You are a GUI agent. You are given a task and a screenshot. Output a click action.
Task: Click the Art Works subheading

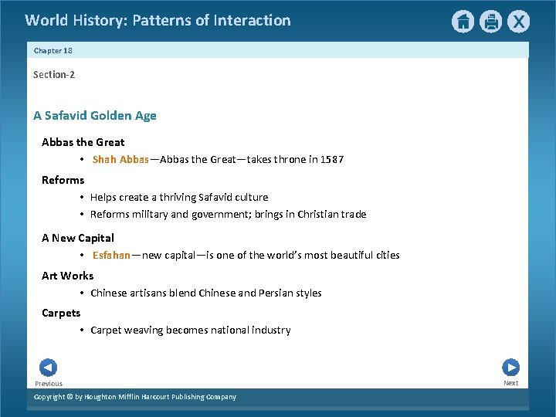pos(68,276)
